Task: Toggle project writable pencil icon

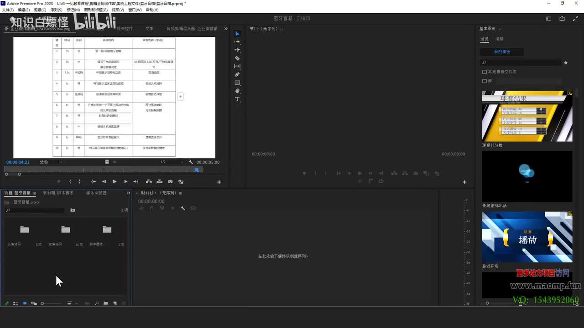Action: [7, 303]
